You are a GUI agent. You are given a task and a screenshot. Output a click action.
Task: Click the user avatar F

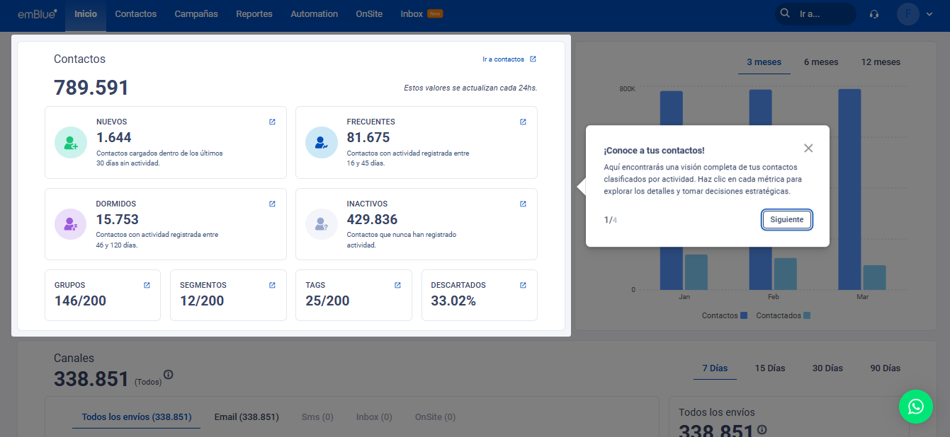[x=908, y=14]
